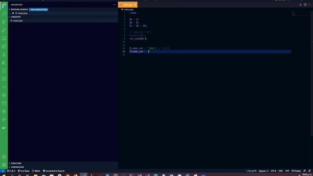Run the file with editor play button
The image size is (313, 176).
301,5
